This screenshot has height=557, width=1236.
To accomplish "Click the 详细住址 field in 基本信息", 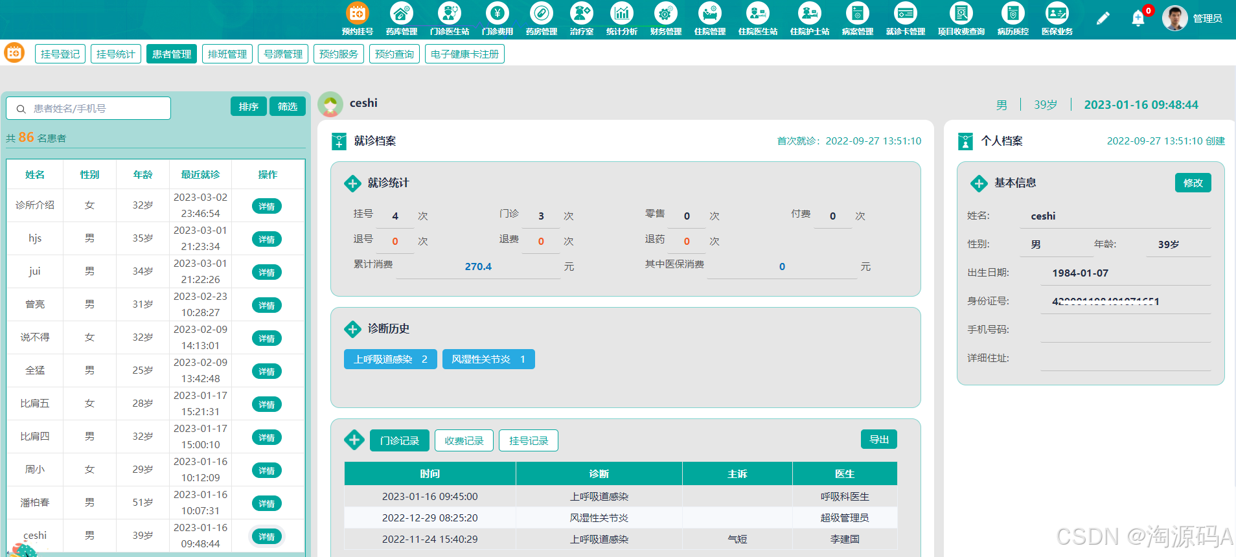I will point(1125,358).
